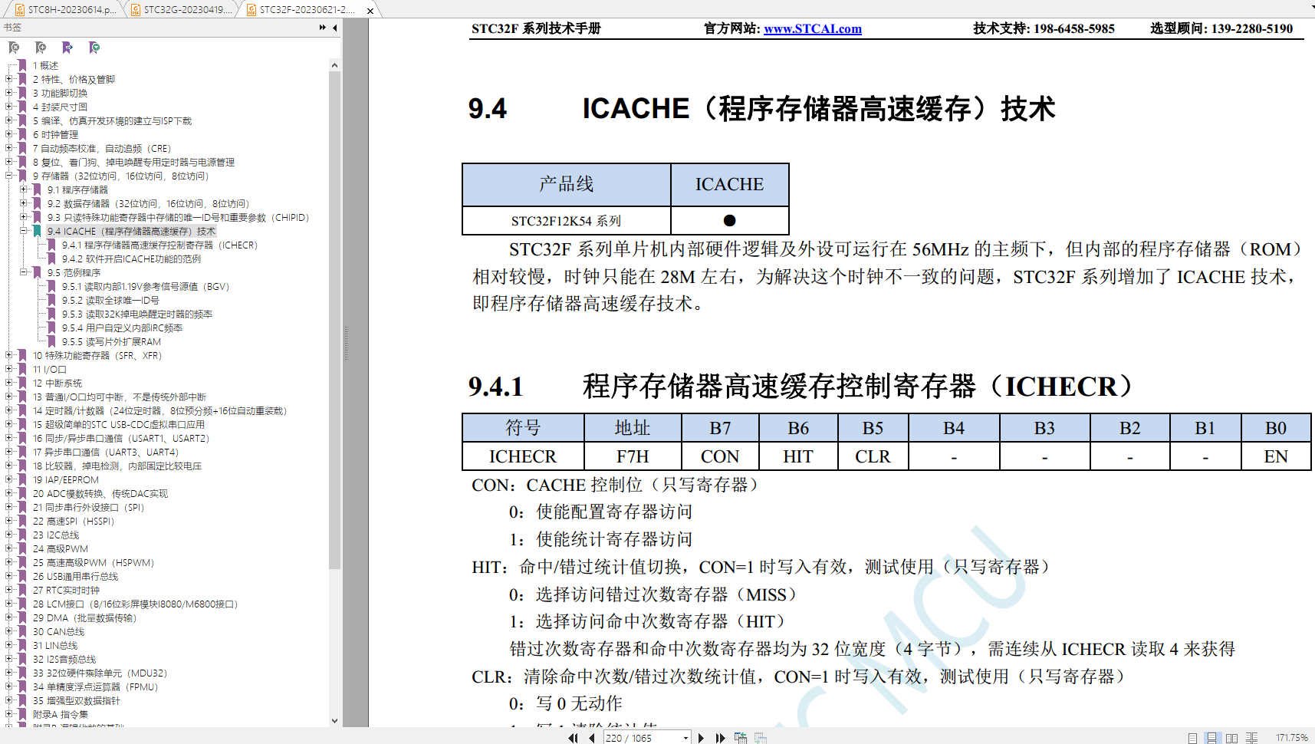Screen dimensions: 1315x744
Task: Open bookmark 9.5.2 读取全球唯一ID号
Action: [110, 300]
